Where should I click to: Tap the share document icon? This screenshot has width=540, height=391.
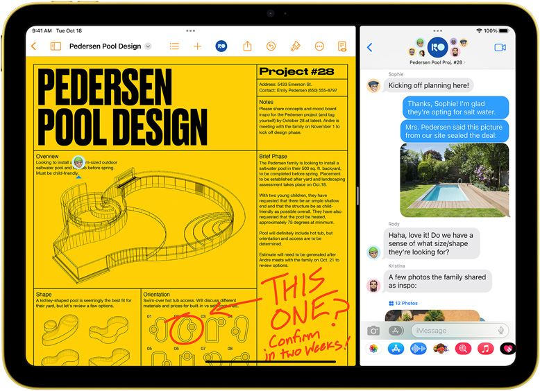point(247,46)
